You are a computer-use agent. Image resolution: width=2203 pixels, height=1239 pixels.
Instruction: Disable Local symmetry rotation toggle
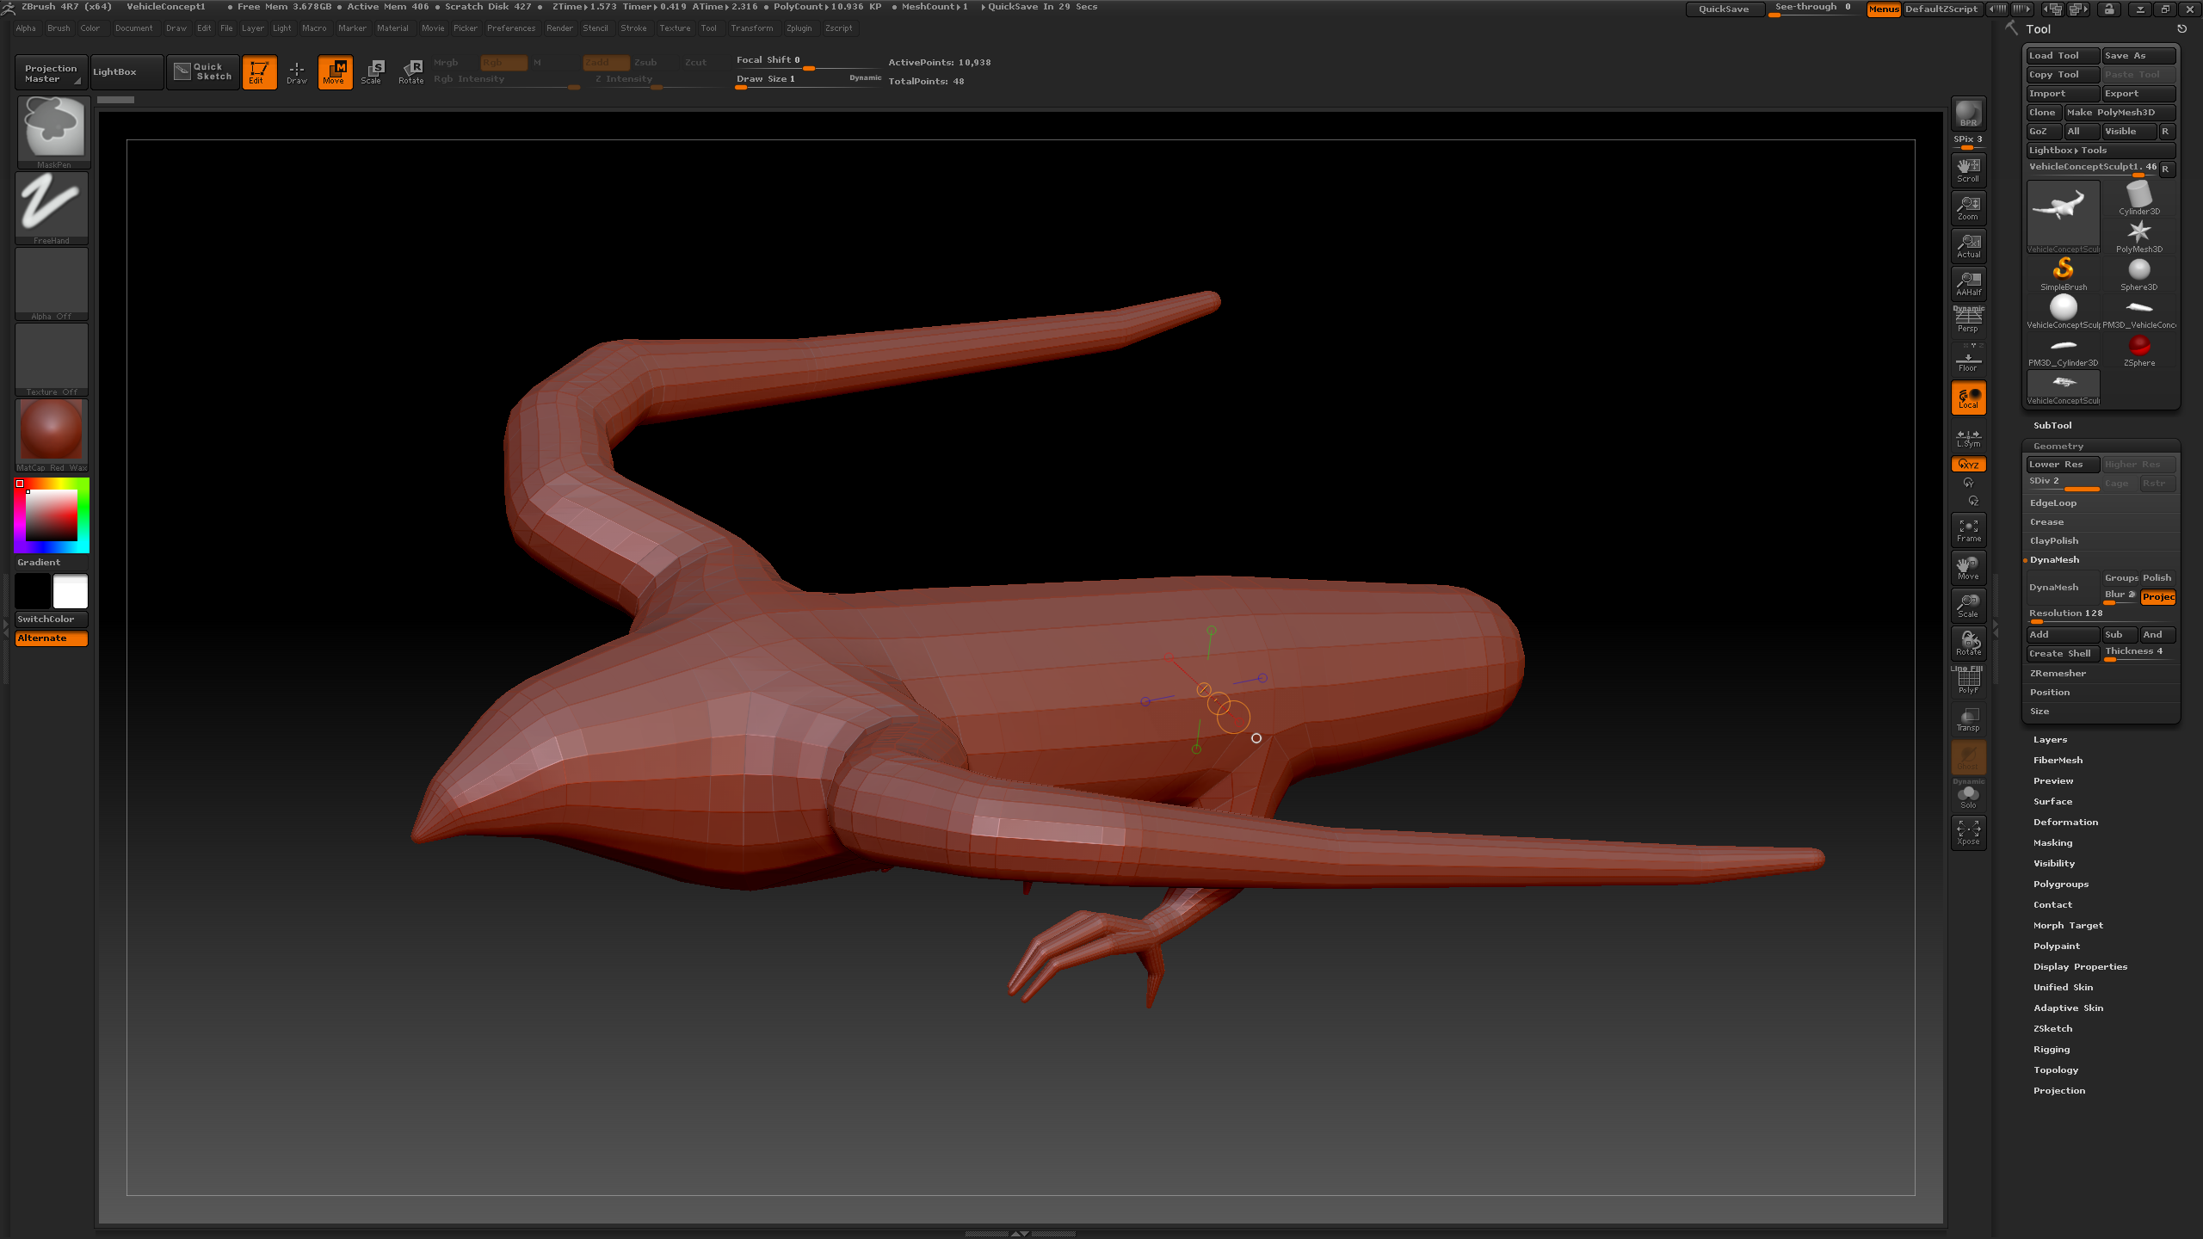[1968, 398]
